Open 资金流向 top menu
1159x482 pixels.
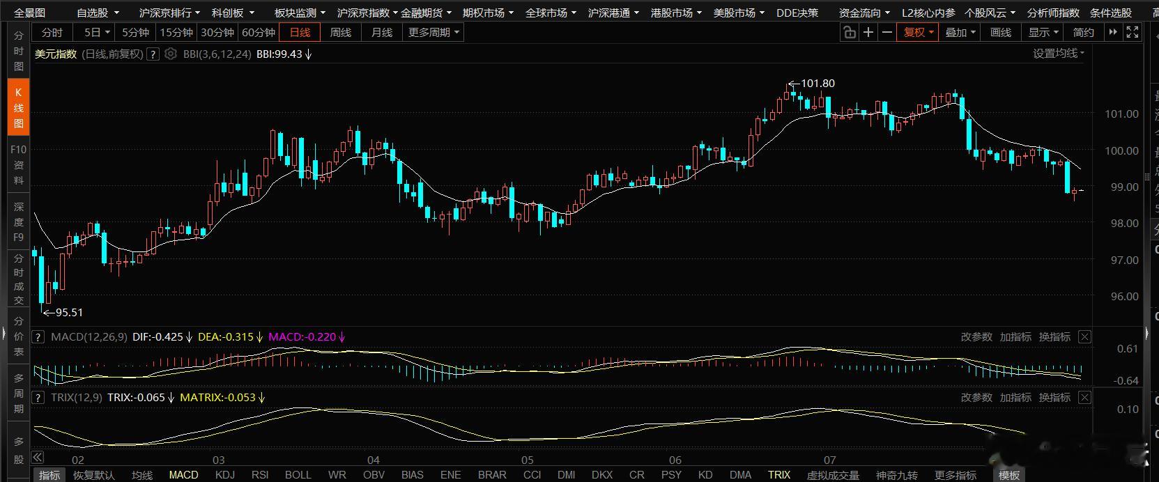click(x=864, y=13)
